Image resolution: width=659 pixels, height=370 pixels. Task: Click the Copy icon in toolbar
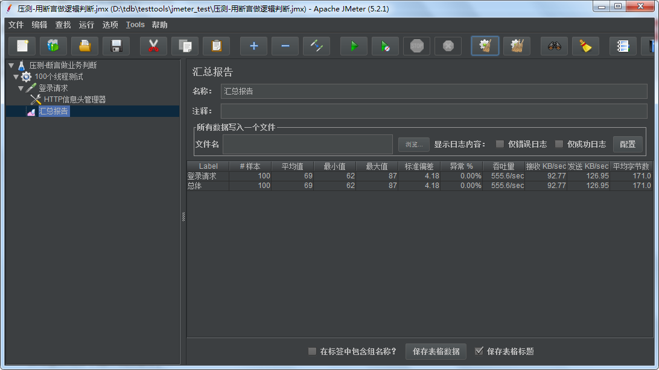(185, 46)
